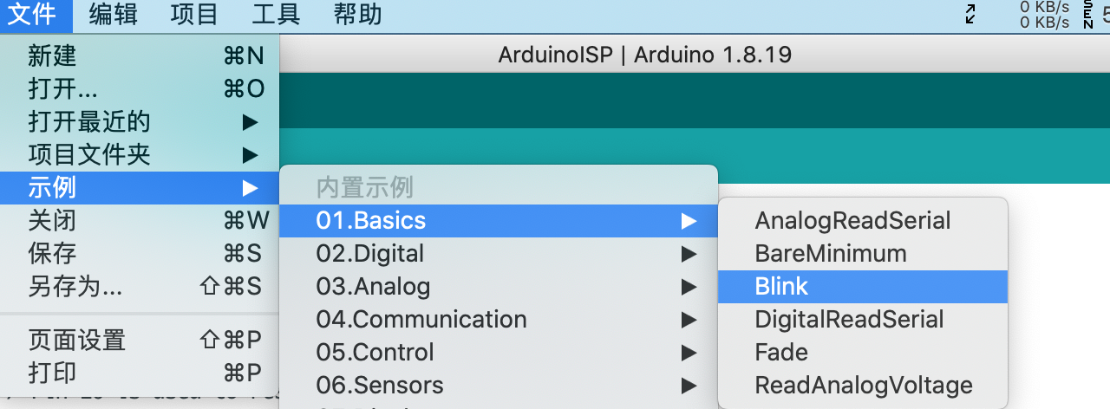Open the 打开最近的 recent files submenu

coord(140,121)
